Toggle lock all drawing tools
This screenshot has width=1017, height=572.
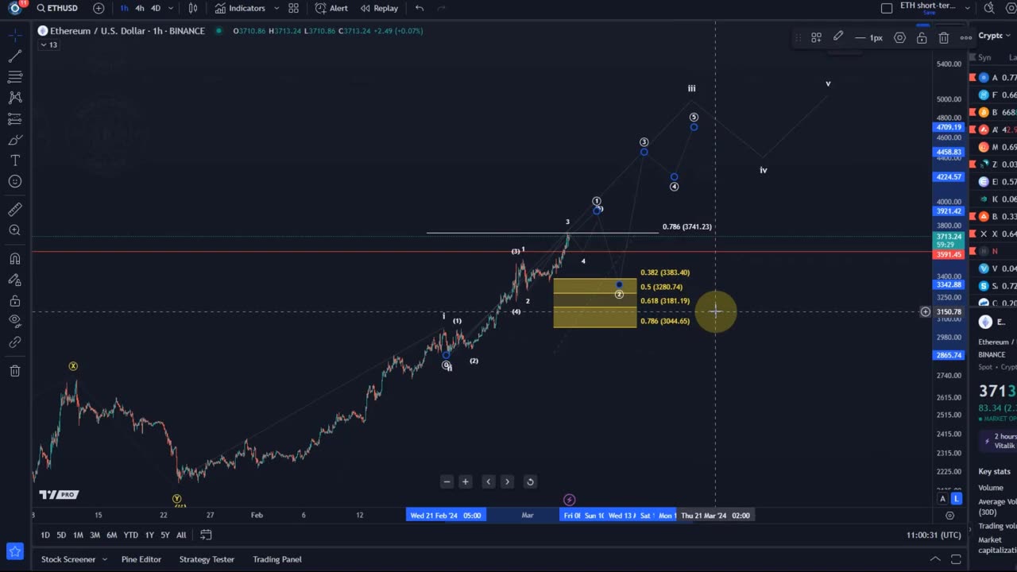click(15, 301)
